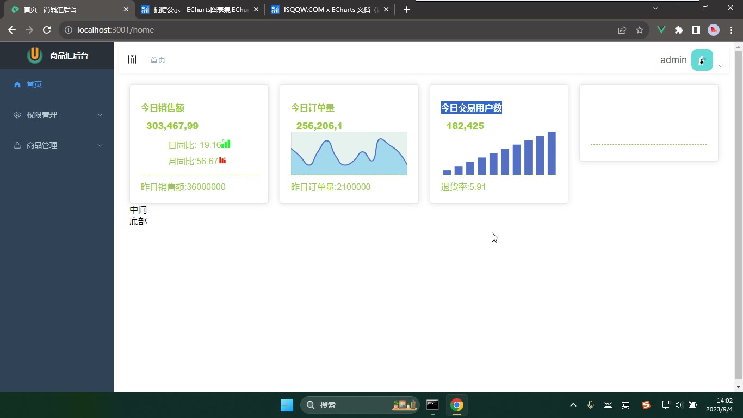Viewport: 743px width, 418px height.
Task: Click 退货率:5.91 text
Action: pyautogui.click(x=463, y=187)
